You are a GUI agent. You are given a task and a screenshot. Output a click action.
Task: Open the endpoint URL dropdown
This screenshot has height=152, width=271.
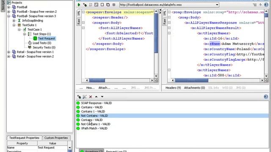click(217, 5)
